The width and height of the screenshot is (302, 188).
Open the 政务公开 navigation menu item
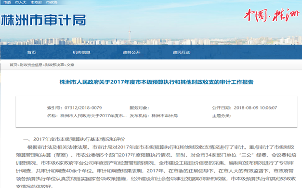click(x=131, y=52)
